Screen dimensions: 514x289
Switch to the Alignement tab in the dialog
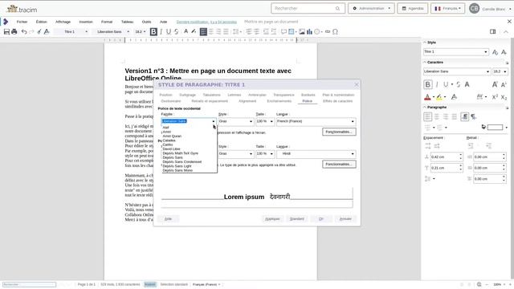coord(247,101)
